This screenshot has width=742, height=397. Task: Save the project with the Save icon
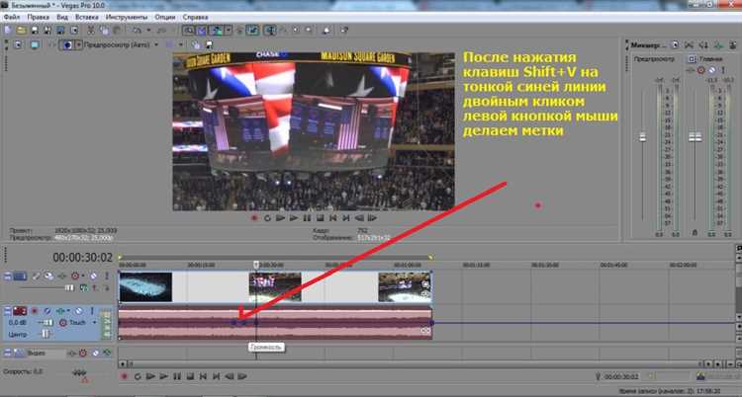point(35,31)
